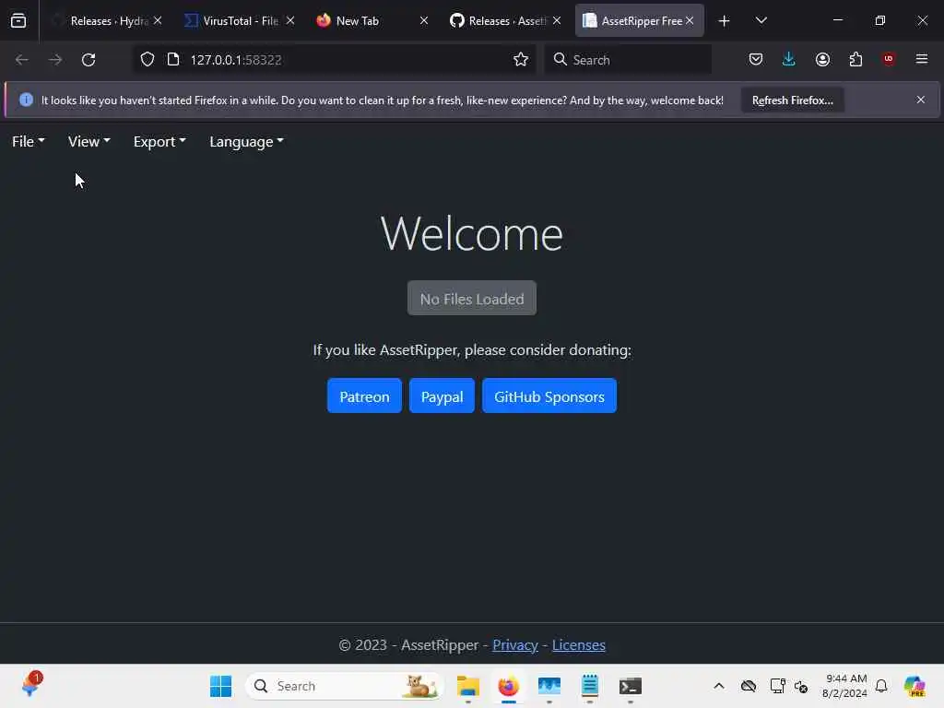Bookmark this page with star icon

(521, 60)
